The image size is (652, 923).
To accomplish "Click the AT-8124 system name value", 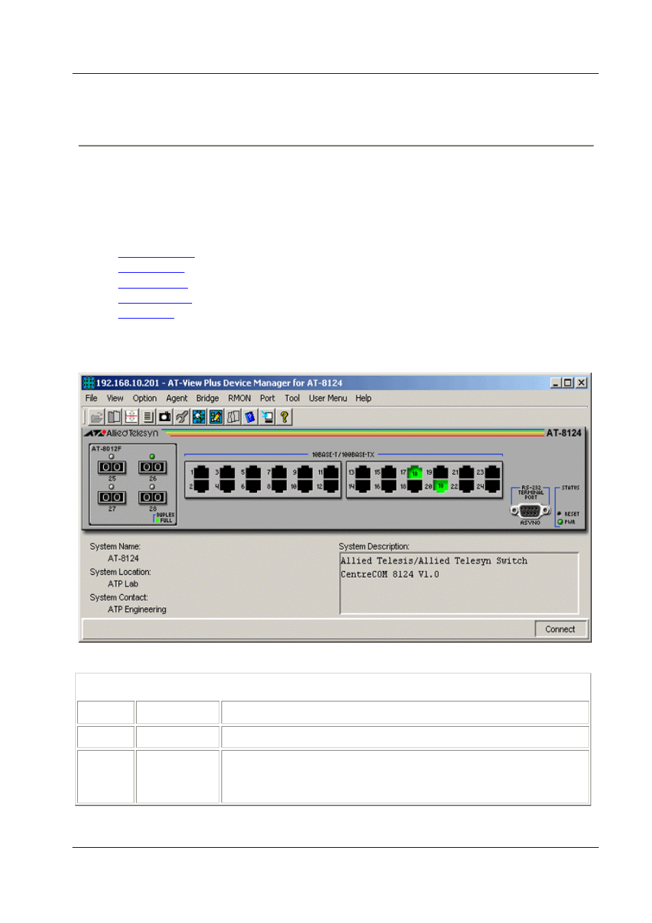I will [123, 559].
